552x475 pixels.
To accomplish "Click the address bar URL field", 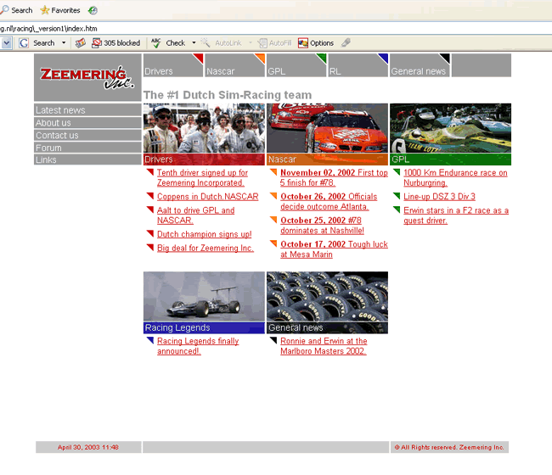I will 276,29.
